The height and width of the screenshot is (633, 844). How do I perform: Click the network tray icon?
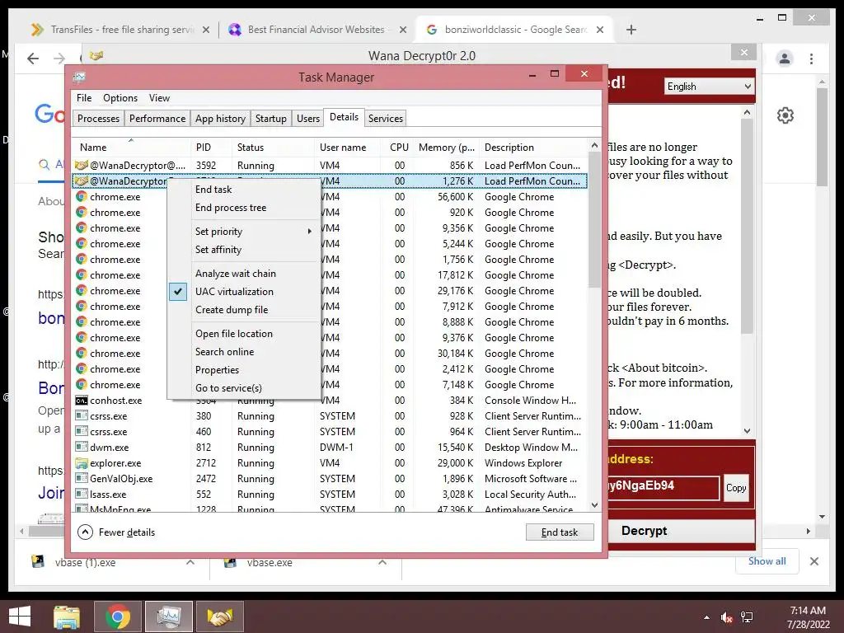tap(747, 617)
